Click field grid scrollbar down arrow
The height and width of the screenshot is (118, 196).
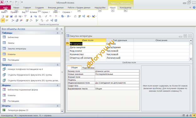191,59
